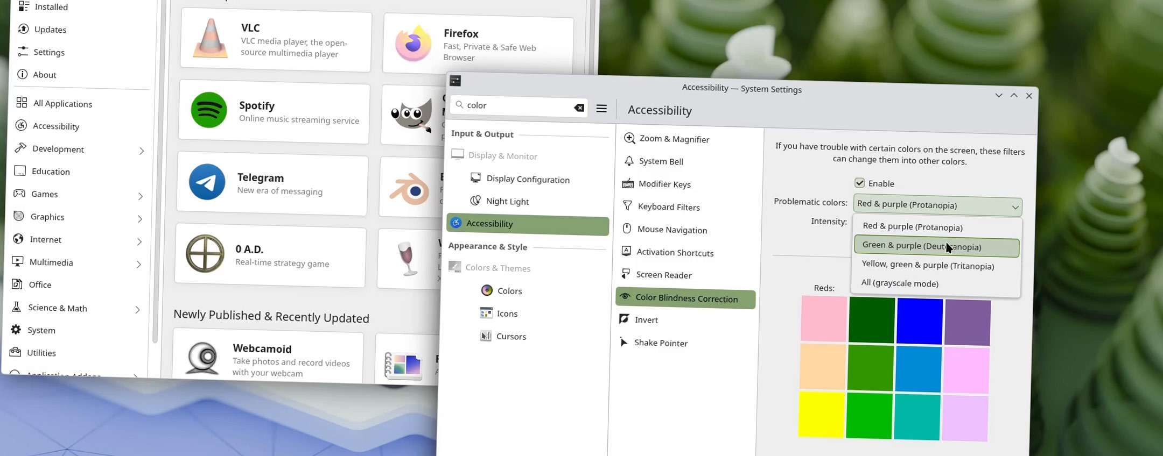The width and height of the screenshot is (1163, 456).
Task: Choose Green & purple (Deuteranopia) option
Action: [x=936, y=246]
